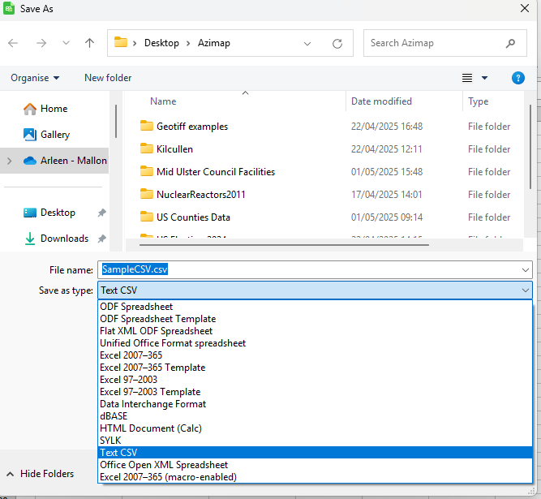
Task: Choose Excel 97–2003 Template type
Action: [x=315, y=392]
